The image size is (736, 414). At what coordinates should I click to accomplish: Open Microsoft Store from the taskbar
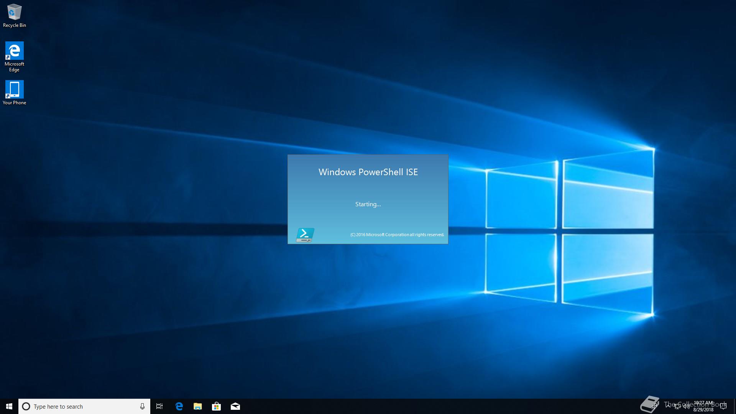217,406
